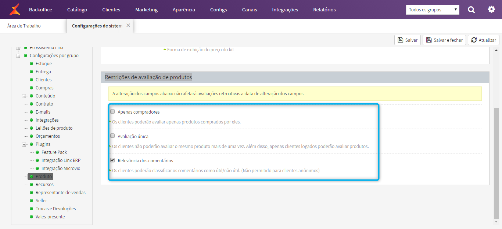Click the Salvar e fechar button
This screenshot has width=502, height=229.
pos(444,40)
